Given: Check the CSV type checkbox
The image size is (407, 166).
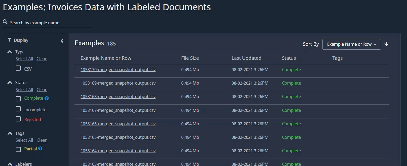Looking at the screenshot, I should (18, 68).
